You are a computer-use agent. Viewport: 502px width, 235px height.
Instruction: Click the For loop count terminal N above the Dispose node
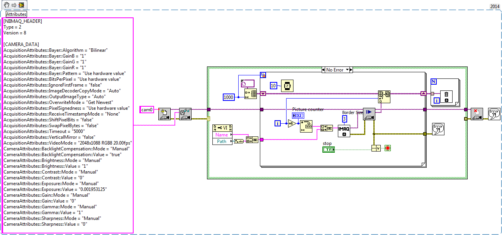click(434, 82)
